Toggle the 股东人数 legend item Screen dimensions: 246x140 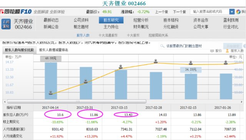[234, 51]
